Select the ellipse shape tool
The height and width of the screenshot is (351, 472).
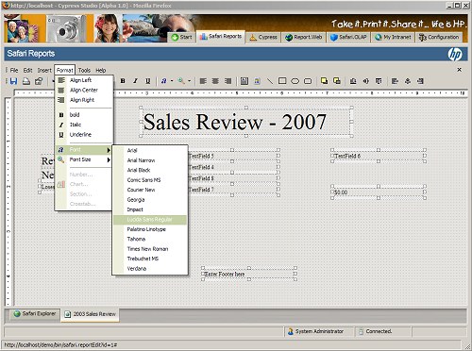295,81
